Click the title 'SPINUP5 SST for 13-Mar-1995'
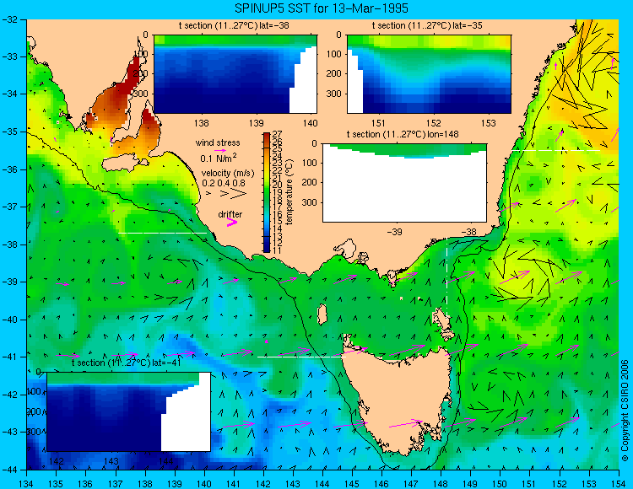 [x=322, y=8]
